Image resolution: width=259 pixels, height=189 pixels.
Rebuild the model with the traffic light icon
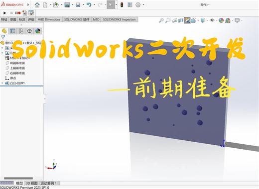(x=122, y=5)
